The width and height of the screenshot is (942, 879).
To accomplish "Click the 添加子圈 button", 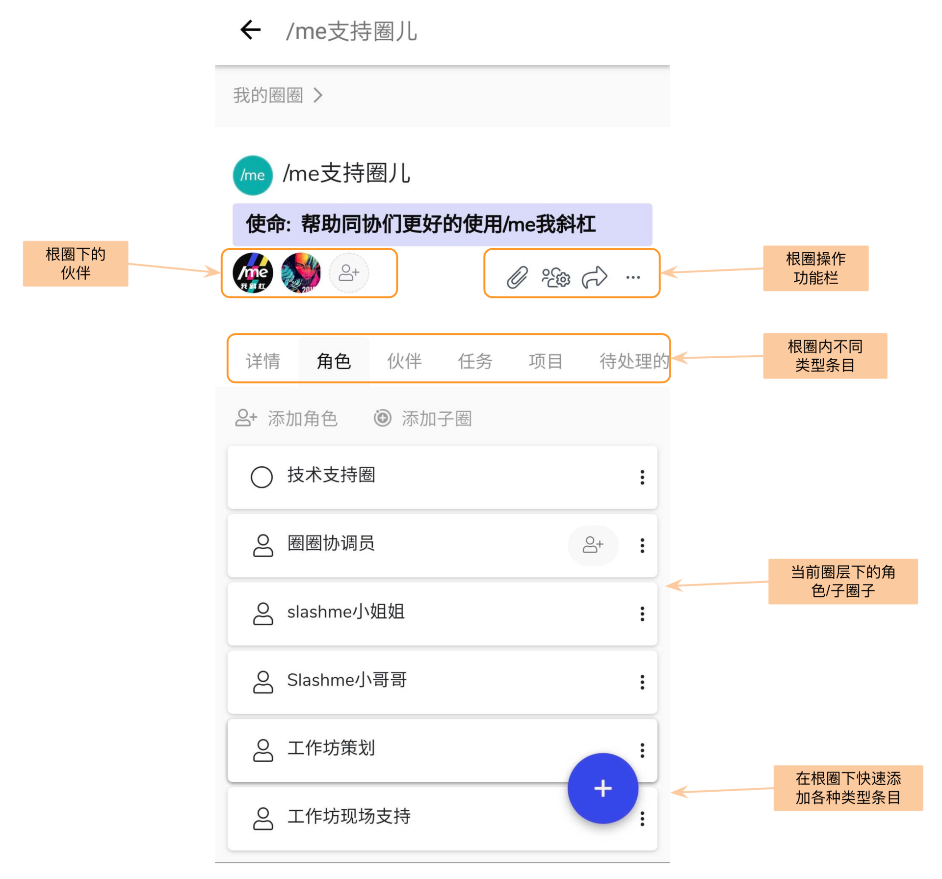I will pos(422,419).
